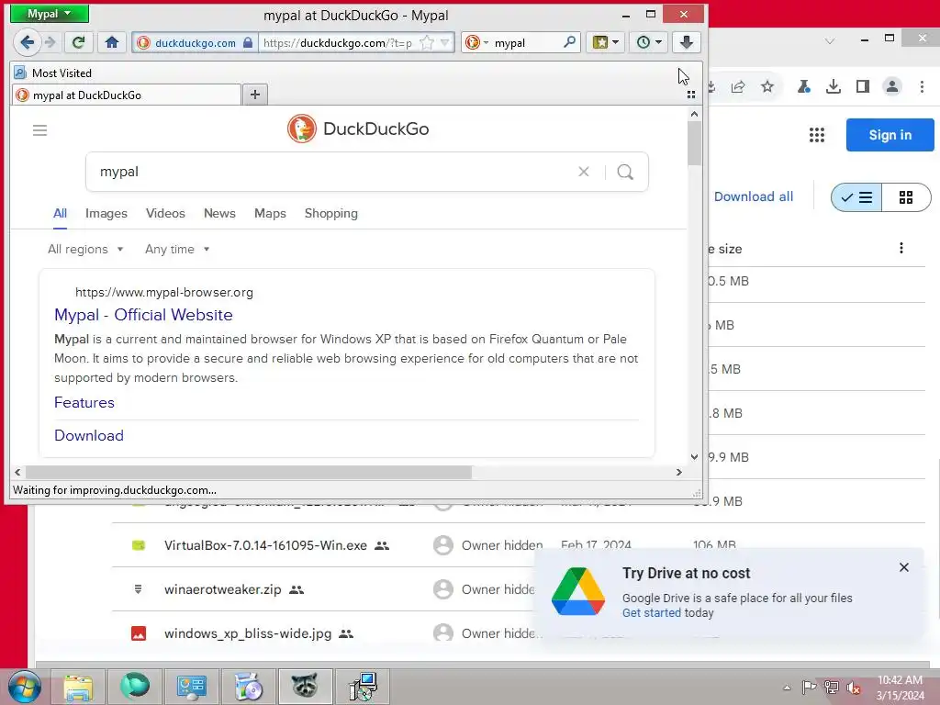
Task: Select the All results tab
Action: (x=60, y=213)
